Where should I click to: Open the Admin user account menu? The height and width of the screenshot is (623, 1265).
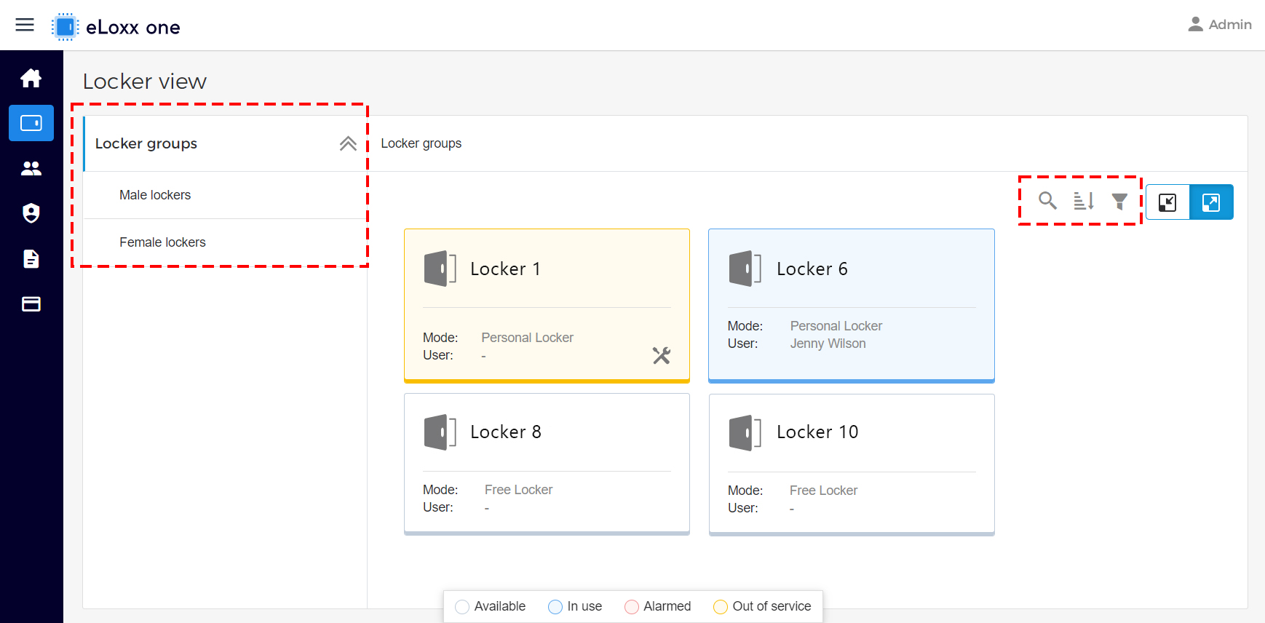(x=1220, y=25)
